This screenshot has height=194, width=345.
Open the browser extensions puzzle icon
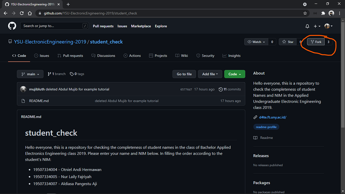(x=323, y=13)
